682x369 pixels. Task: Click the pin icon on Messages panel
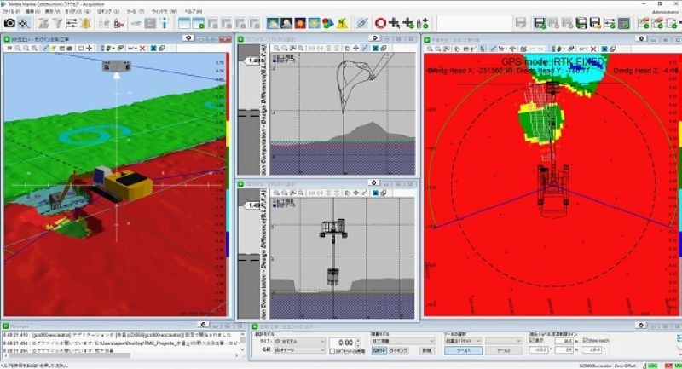tap(205, 325)
